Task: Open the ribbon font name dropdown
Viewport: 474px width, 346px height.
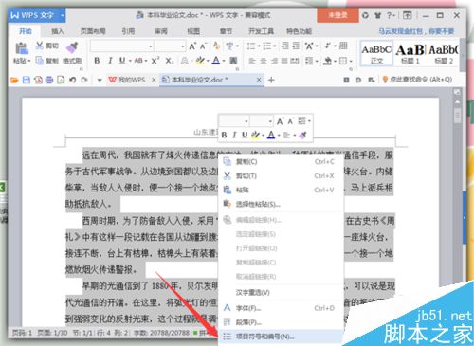Action: 151,46
